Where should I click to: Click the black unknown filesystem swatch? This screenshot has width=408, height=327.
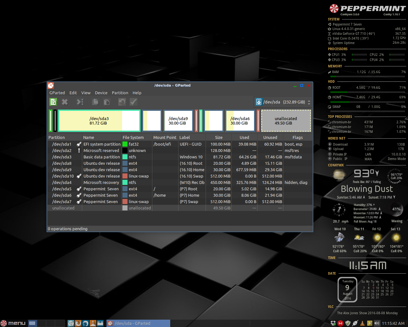125,150
